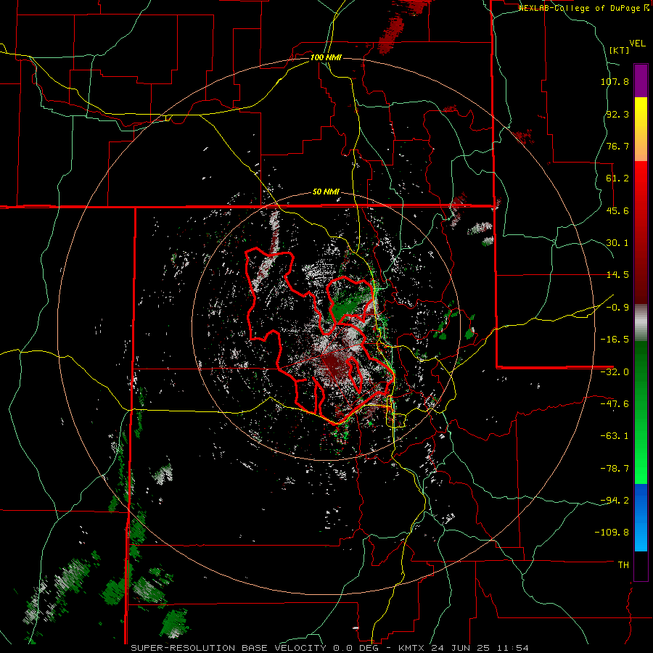653x653 pixels.
Task: Select the 92.3 scale value
Action: (617, 114)
